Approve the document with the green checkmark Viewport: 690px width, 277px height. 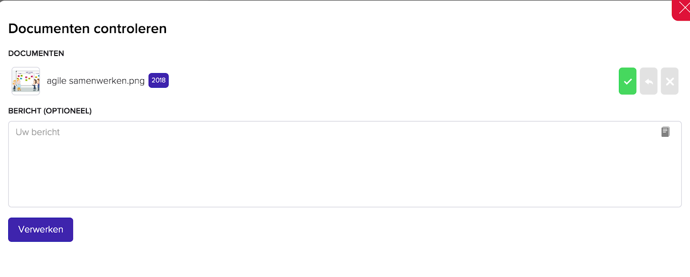pyautogui.click(x=627, y=81)
